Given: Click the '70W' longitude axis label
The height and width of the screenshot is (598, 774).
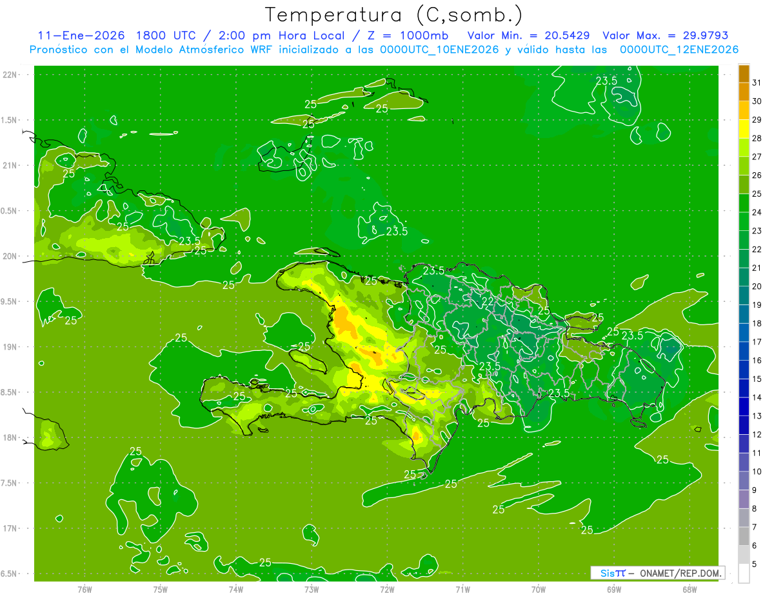Looking at the screenshot, I should tap(539, 589).
